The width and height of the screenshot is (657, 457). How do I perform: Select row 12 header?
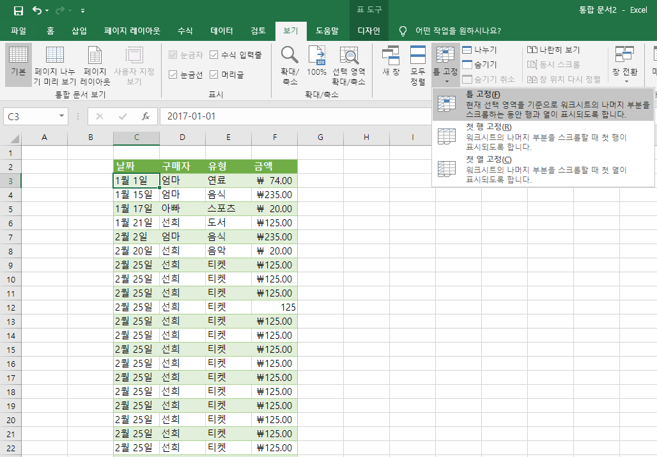coord(10,307)
